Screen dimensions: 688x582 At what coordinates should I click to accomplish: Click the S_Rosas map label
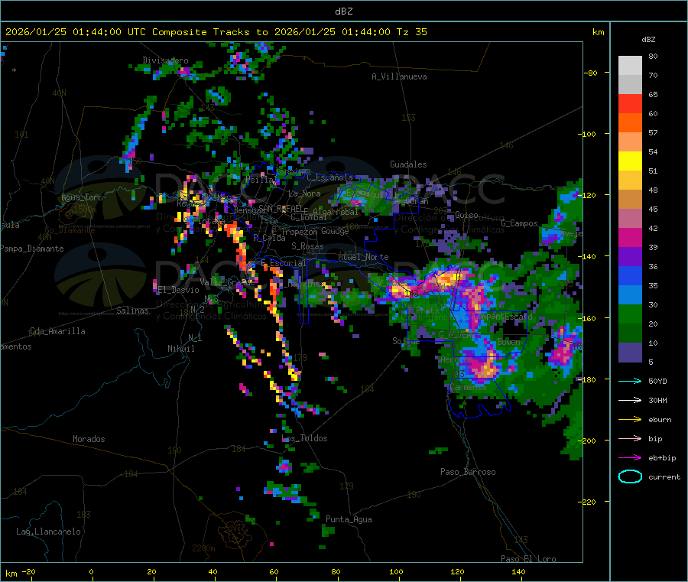coord(307,246)
